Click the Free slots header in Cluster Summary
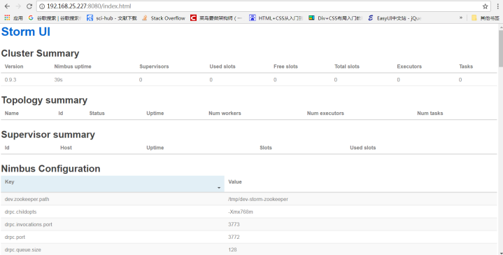503x255 pixels. coord(285,67)
